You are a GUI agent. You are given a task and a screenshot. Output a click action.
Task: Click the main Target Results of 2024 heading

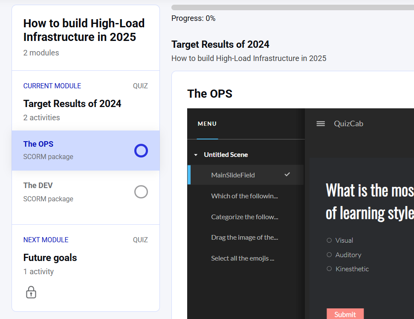(220, 44)
